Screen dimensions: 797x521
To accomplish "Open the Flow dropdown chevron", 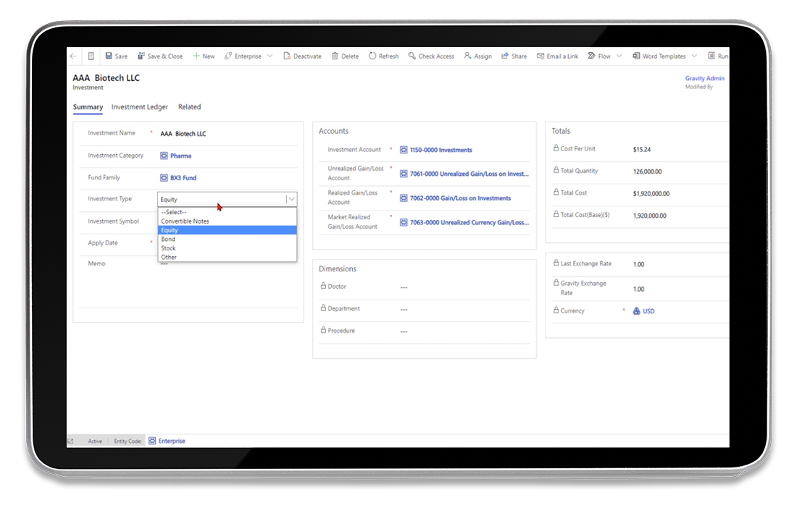I will point(619,56).
